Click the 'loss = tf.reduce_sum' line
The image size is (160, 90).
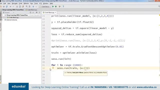click(x=77, y=34)
